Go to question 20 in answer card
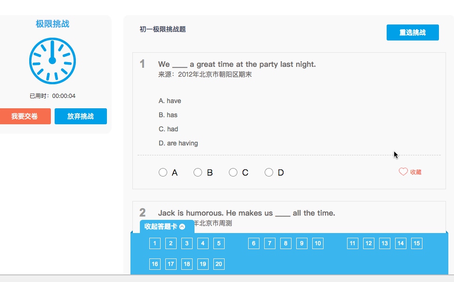This screenshot has width=454, height=282. click(x=219, y=264)
